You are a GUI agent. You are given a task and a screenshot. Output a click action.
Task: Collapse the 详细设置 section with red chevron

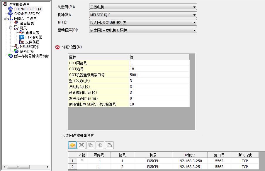(x=57, y=47)
